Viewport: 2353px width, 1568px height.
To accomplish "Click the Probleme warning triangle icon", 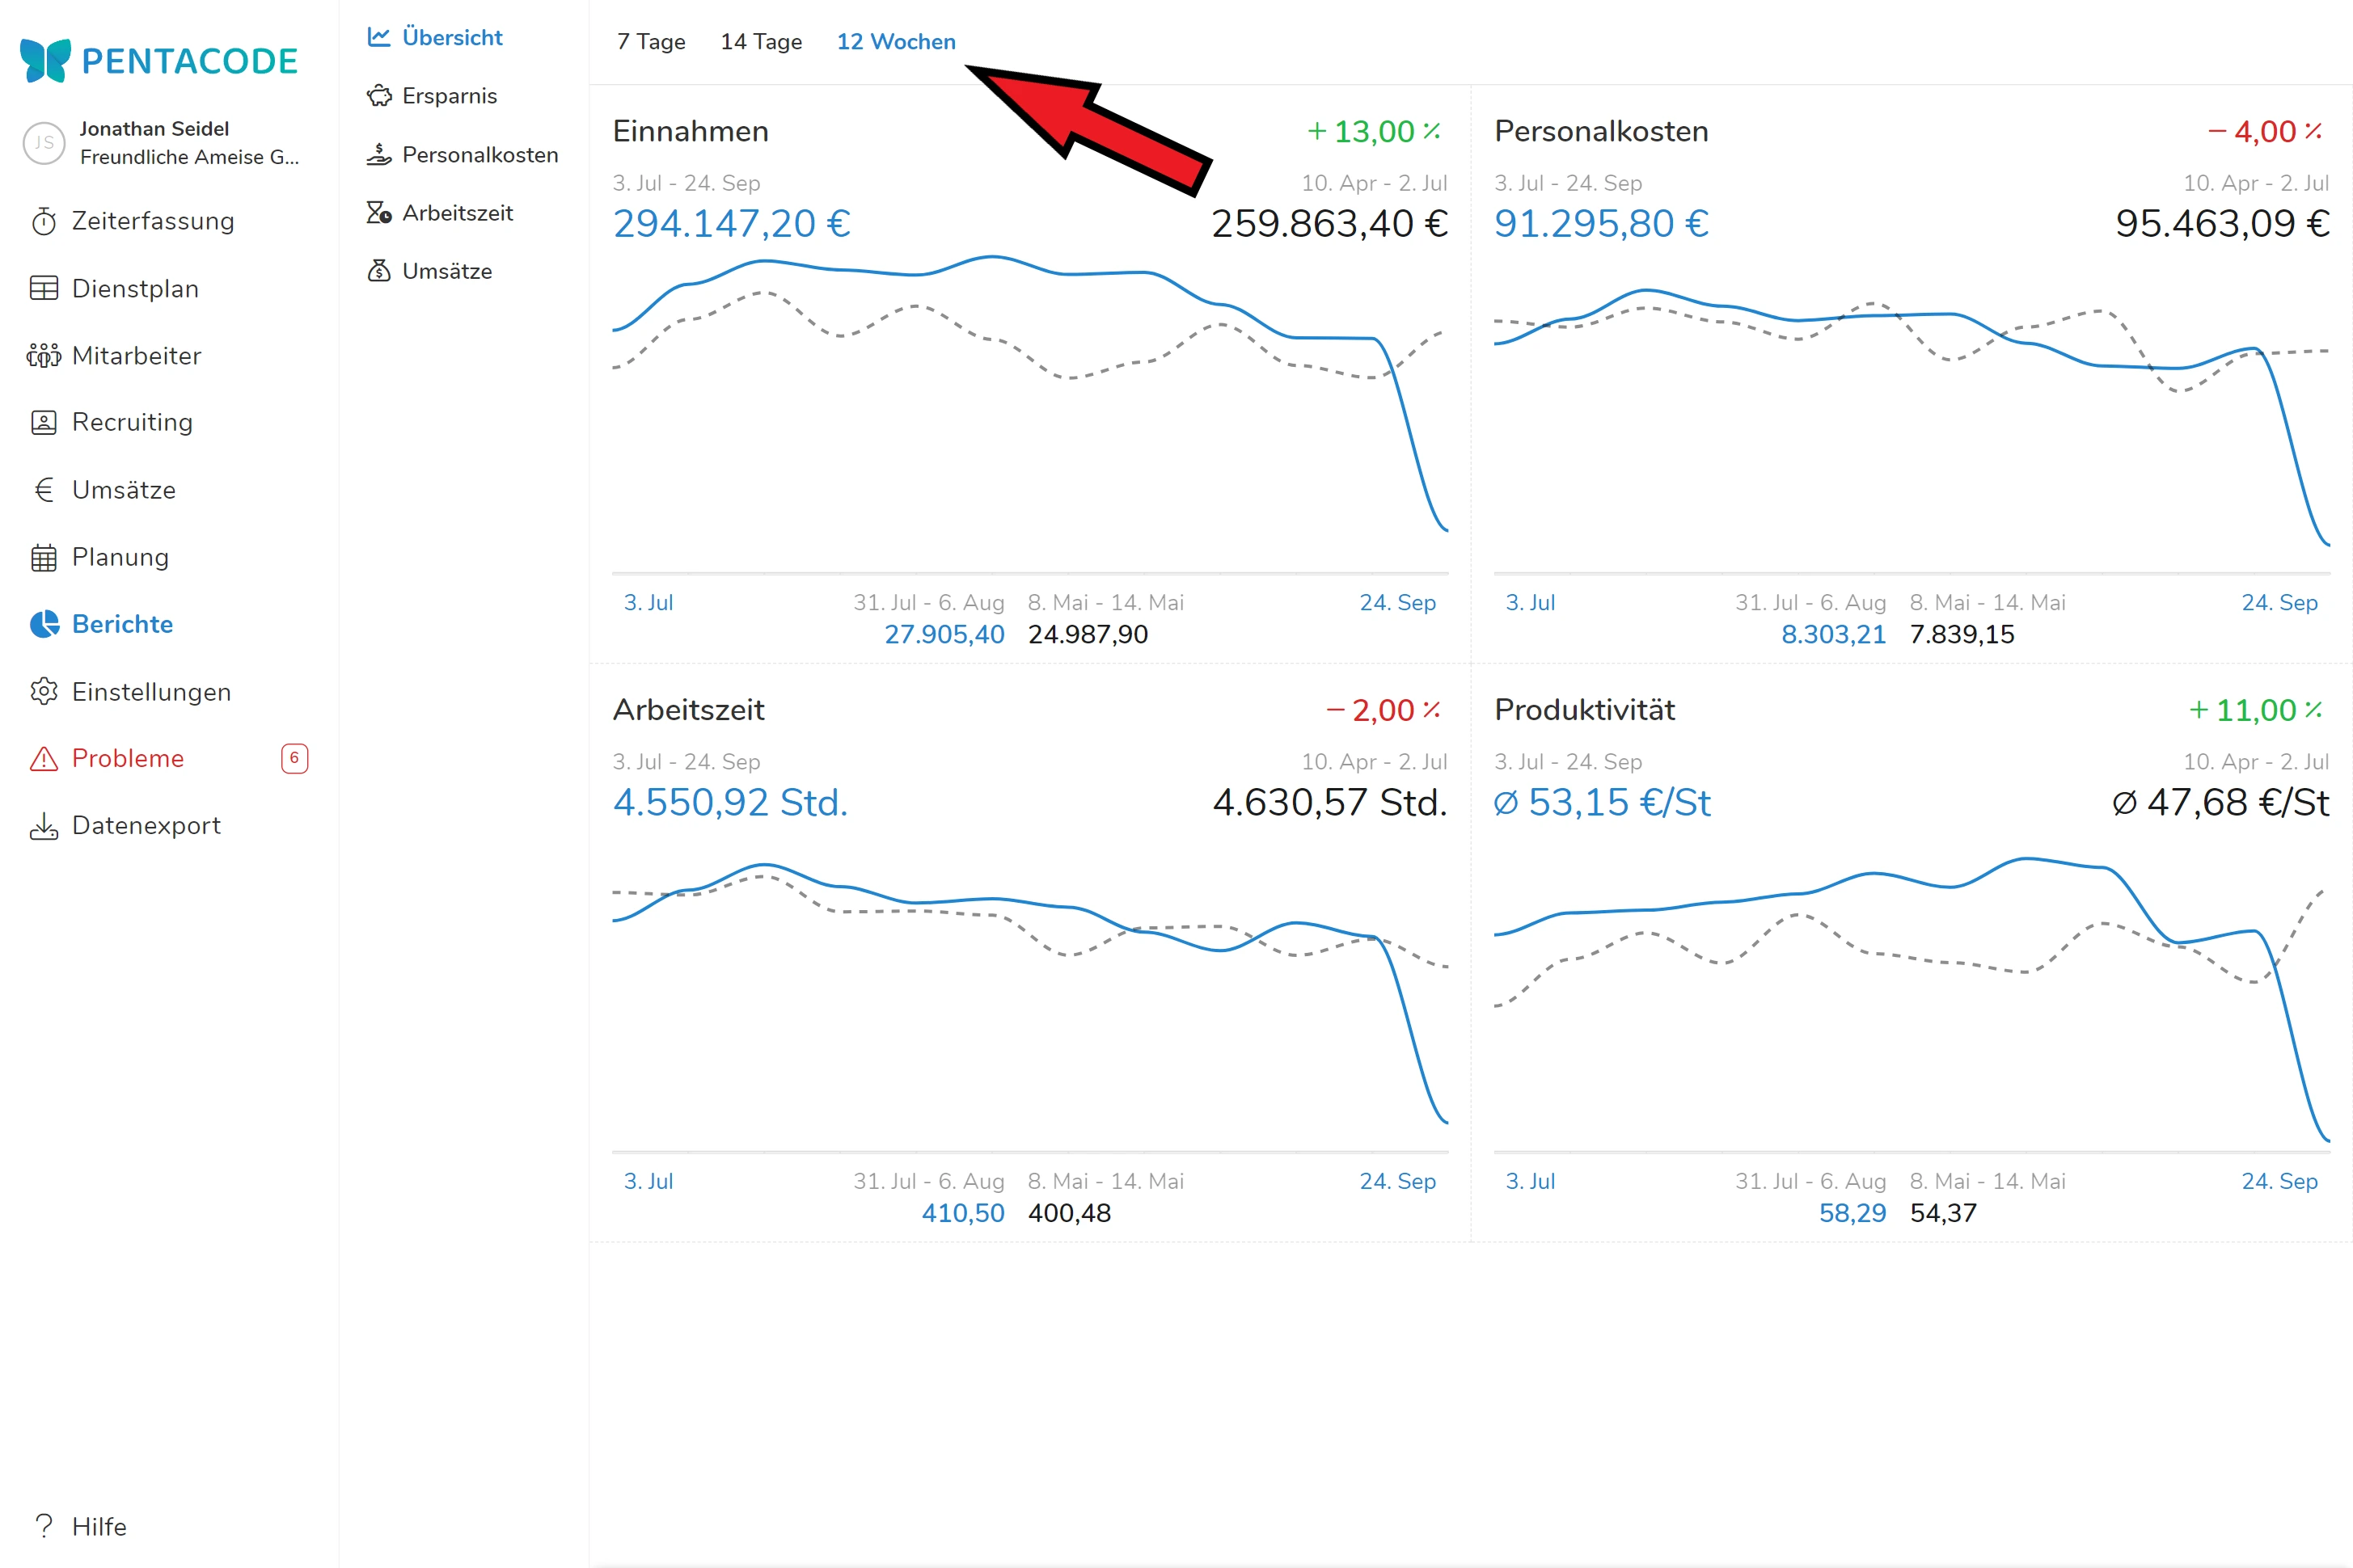I will click(44, 758).
